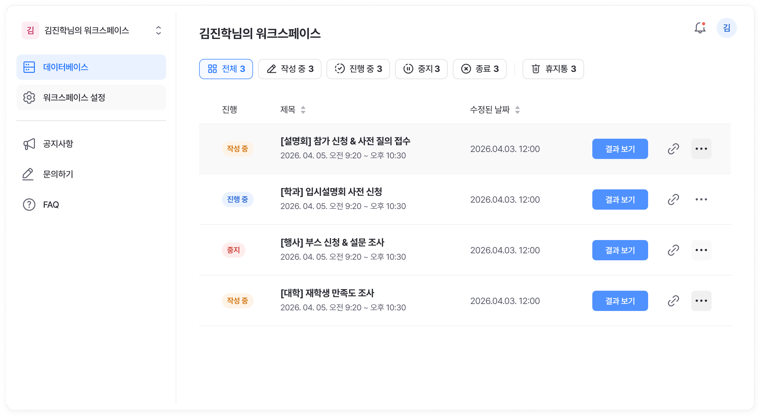Viewport: 761px width, 418px height.
Task: Click 결과 보기 for 부스 신청 row
Action: point(620,250)
